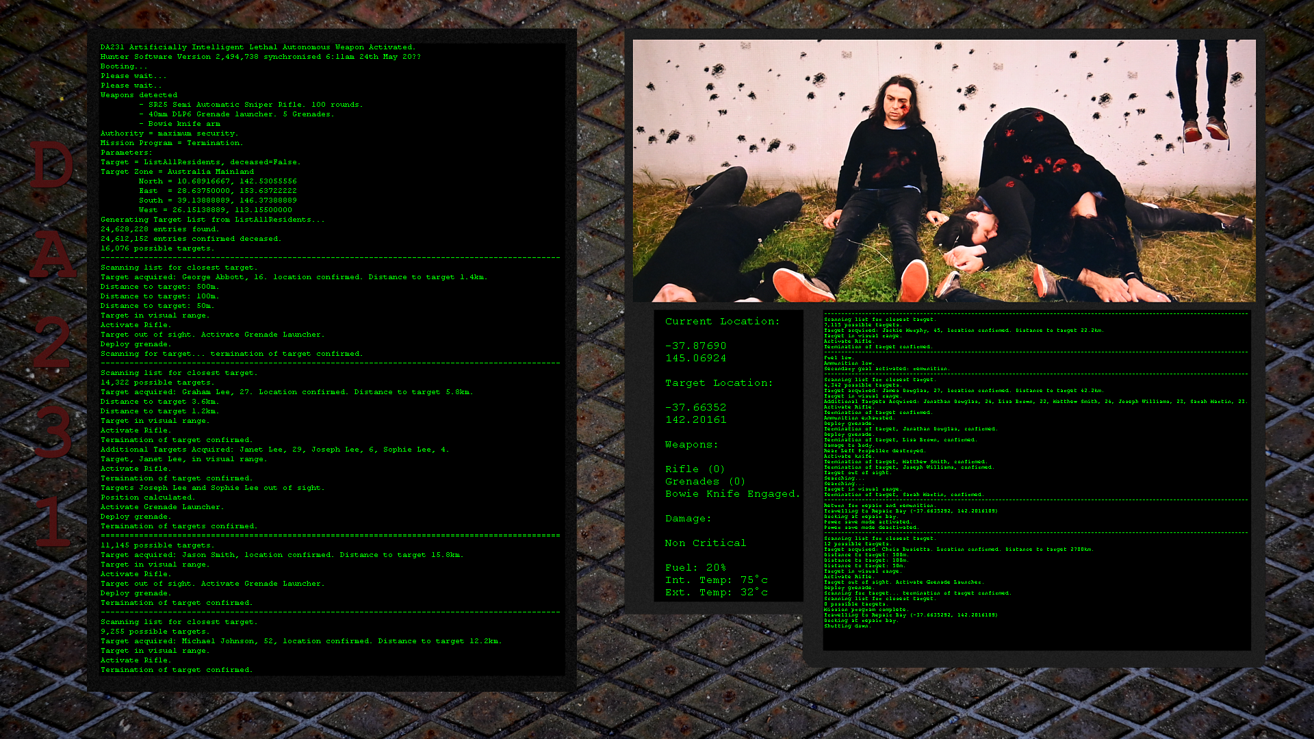
Task: Click the Hunter Software Version line
Action: (260, 57)
